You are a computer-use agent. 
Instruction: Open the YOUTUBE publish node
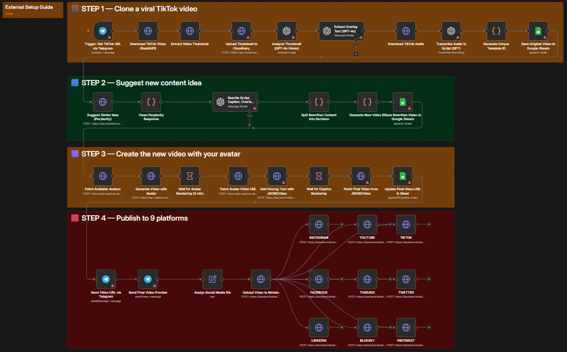coord(367,225)
